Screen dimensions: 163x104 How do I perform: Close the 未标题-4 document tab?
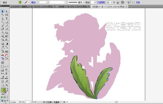[x=126, y=7]
